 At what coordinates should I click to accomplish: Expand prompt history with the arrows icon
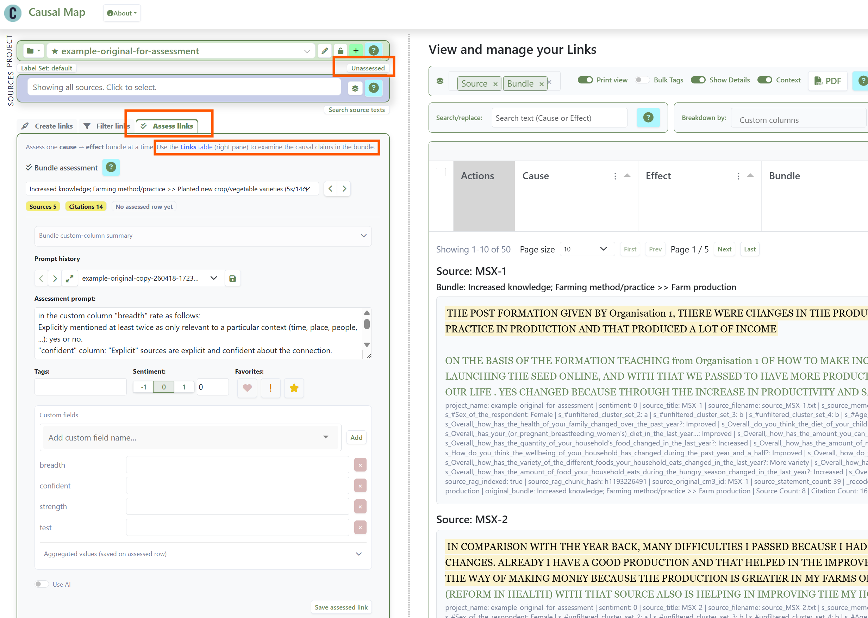(x=69, y=279)
